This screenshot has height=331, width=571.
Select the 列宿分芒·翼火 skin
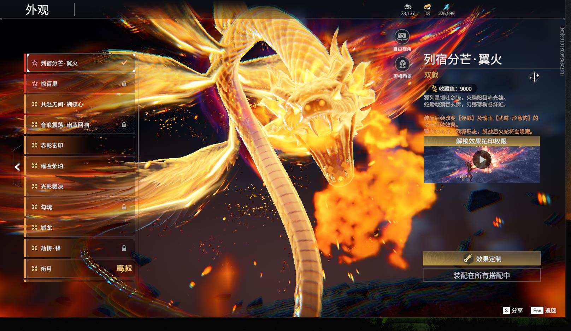click(81, 63)
